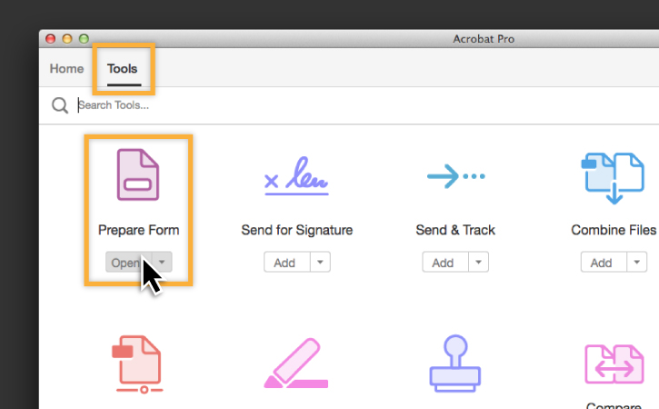
Task: Click the Send & Track label
Action: [455, 230]
